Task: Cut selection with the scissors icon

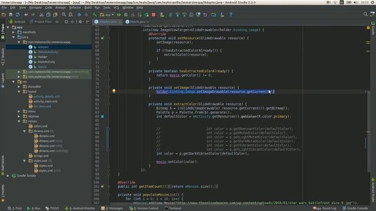Action: [x=41, y=15]
